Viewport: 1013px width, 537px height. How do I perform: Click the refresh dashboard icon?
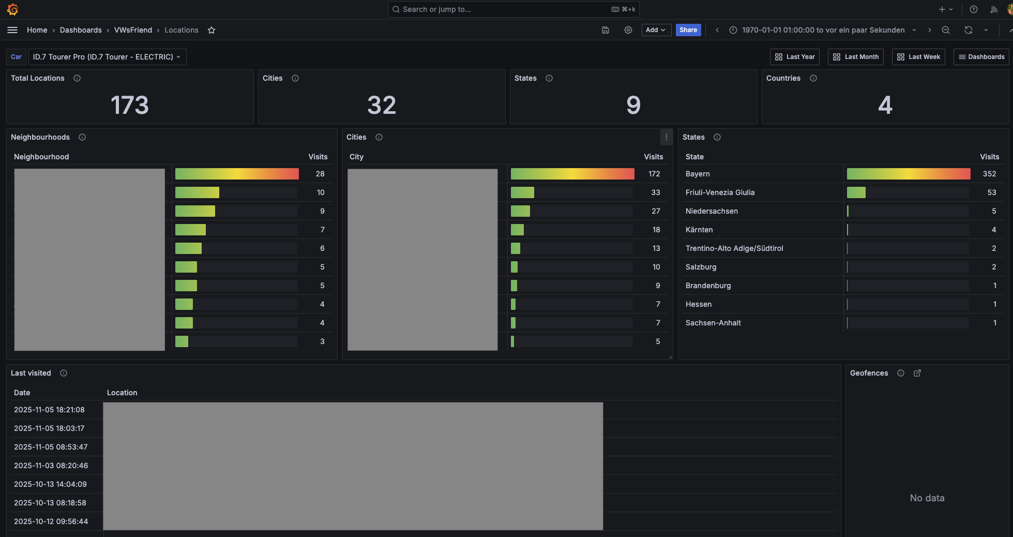[x=969, y=30]
